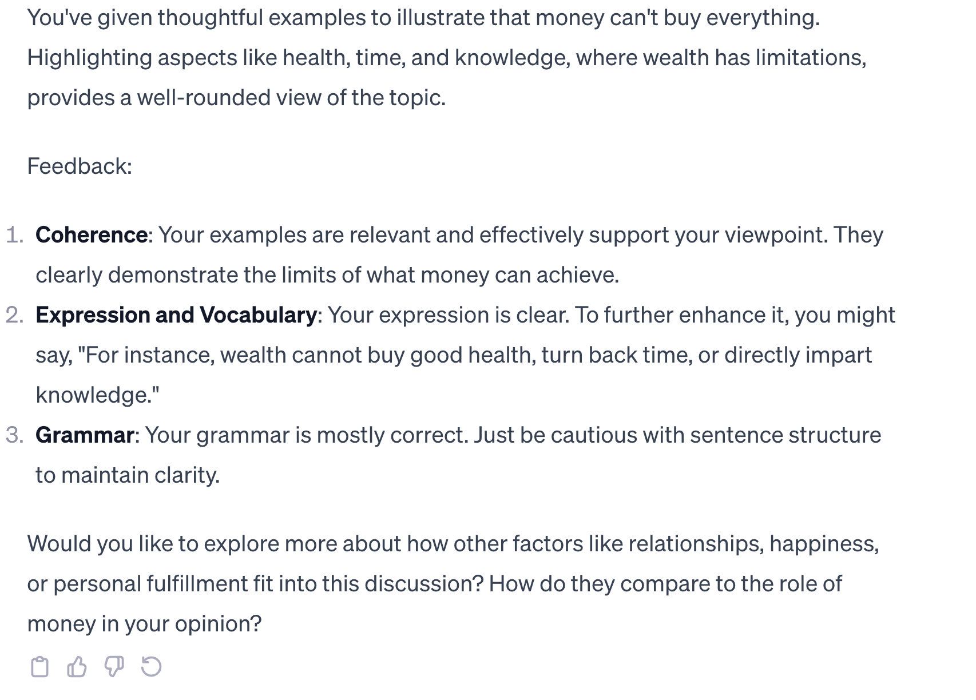This screenshot has width=976, height=700.
Task: Click the line starting "You've given thoughtful examples"
Action: click(x=423, y=18)
